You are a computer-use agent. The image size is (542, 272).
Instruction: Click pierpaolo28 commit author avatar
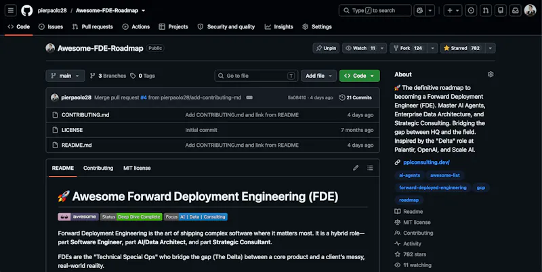pyautogui.click(x=55, y=97)
